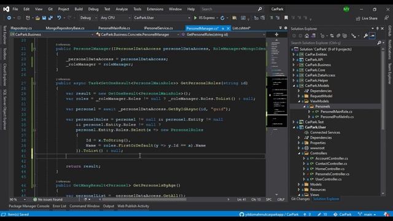Open the Extensions menu
This screenshot has width=393, height=221.
[x=155, y=9]
